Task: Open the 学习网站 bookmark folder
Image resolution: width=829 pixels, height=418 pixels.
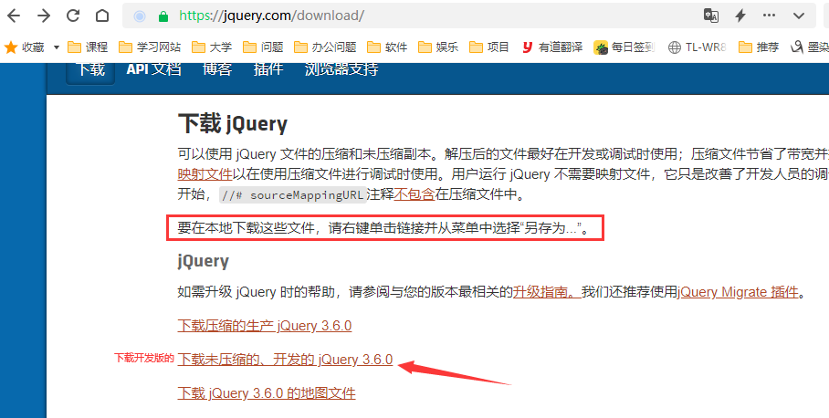Action: point(150,47)
